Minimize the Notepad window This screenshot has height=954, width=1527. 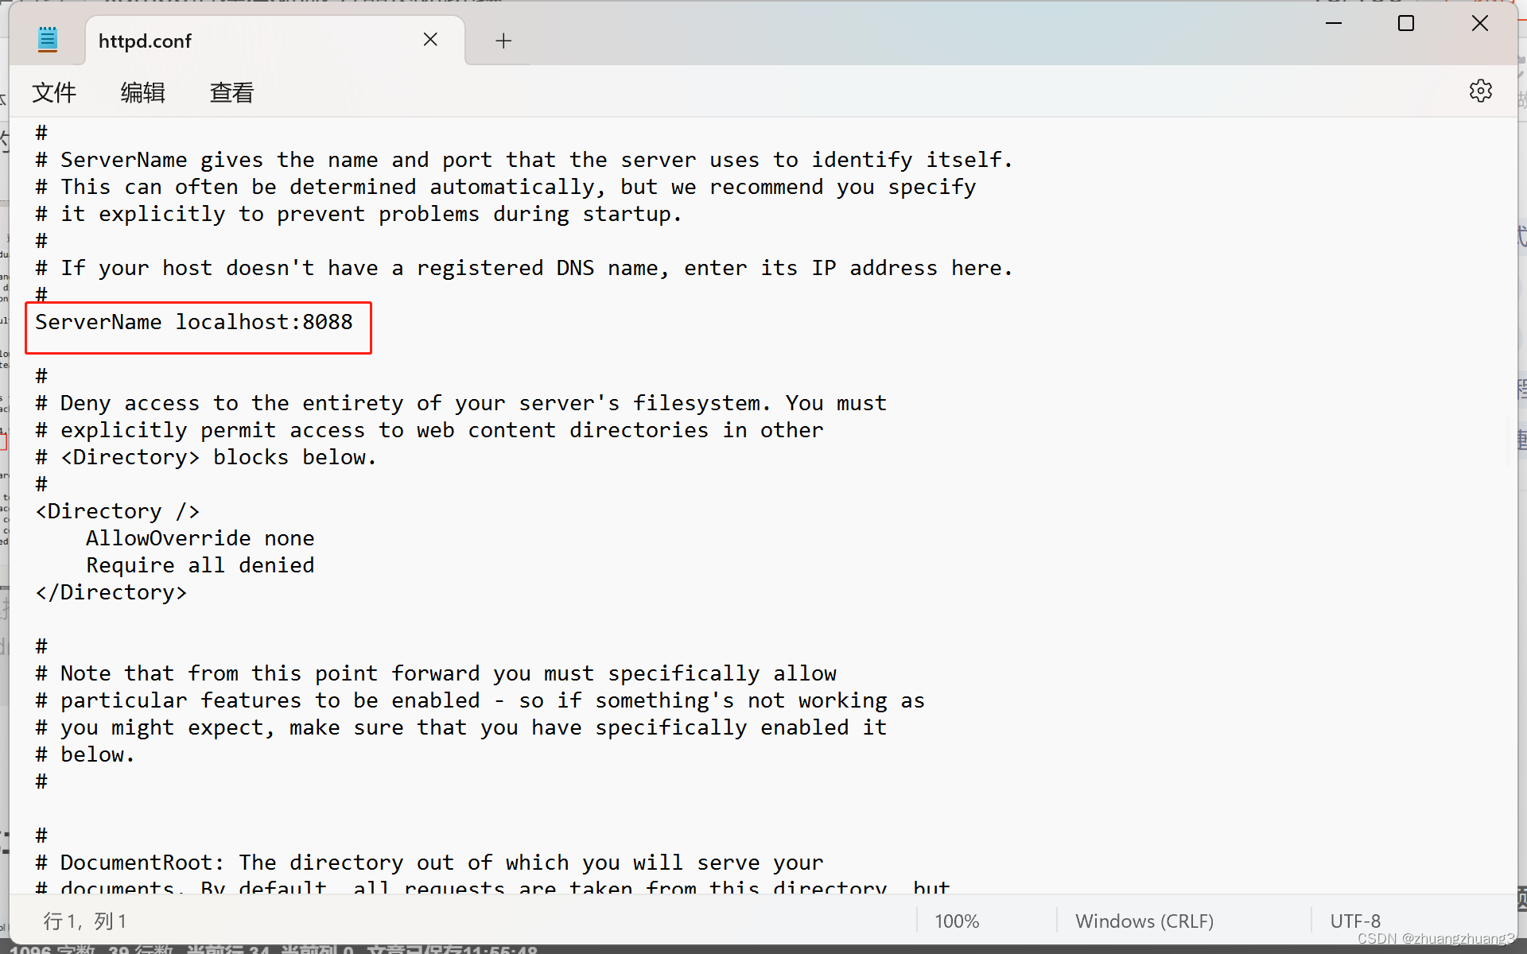1334,24
